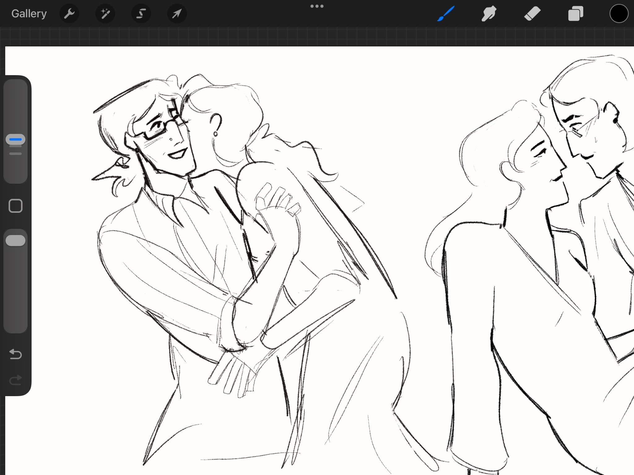The width and height of the screenshot is (634, 475).
Task: Select the Eraser tool
Action: [x=532, y=13]
